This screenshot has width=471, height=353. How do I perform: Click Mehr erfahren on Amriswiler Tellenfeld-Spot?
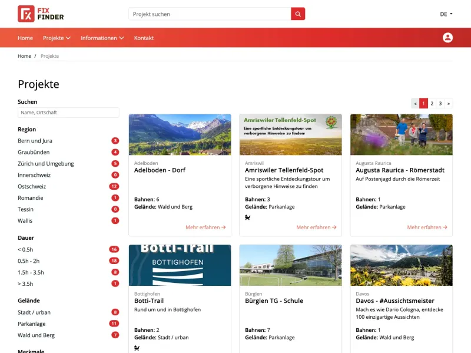316,227
